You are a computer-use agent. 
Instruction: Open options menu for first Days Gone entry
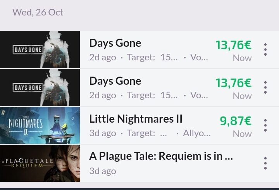265,50
